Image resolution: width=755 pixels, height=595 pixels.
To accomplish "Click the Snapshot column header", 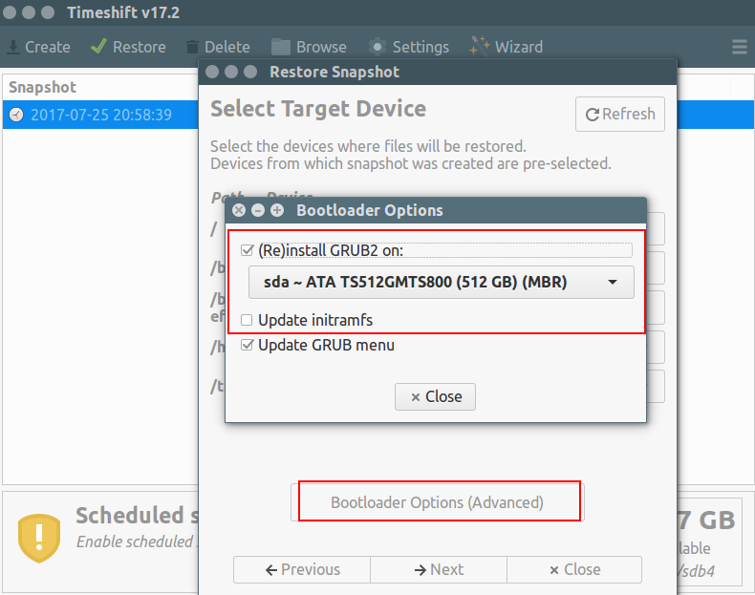I will (42, 87).
